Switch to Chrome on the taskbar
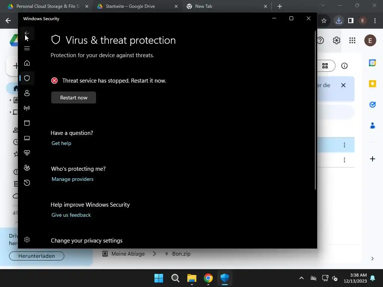This screenshot has width=383, height=287. pyautogui.click(x=208, y=278)
